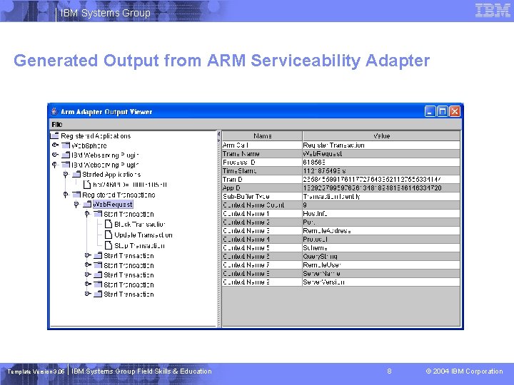Minimize the Arm Adapter Output Viewer window
This screenshot has width=514, height=385.
(430, 112)
